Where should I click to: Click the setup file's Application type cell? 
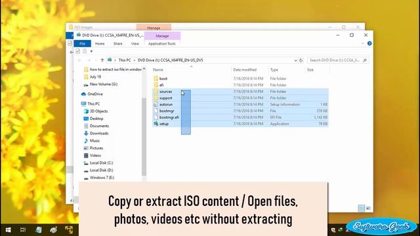pyautogui.click(x=279, y=124)
